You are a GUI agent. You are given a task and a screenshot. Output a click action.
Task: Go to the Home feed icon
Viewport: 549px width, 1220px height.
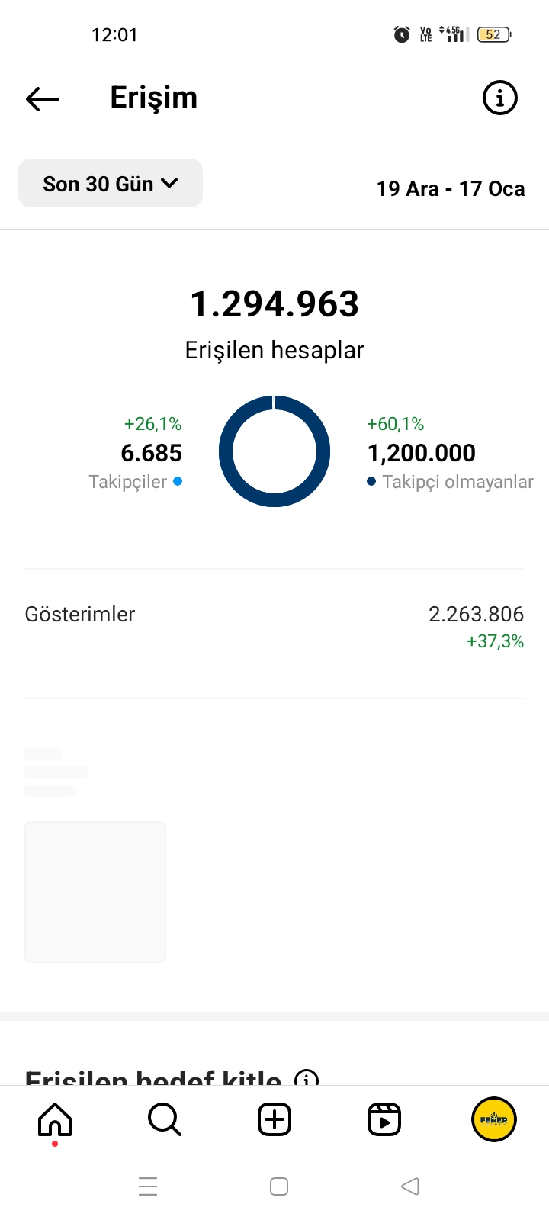tap(55, 1119)
